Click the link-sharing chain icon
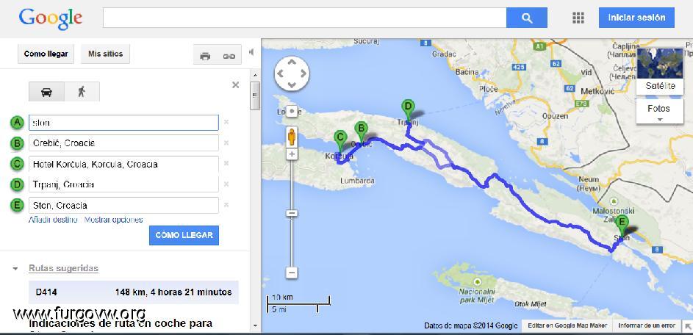Viewport: 693px width, 335px height. (229, 56)
